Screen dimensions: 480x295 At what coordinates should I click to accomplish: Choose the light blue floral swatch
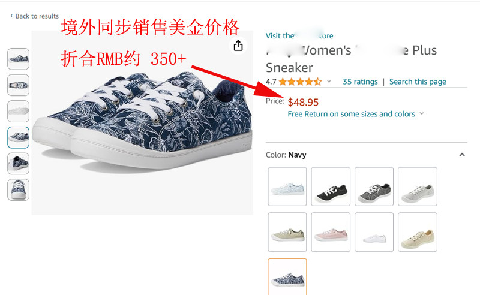[287, 186]
